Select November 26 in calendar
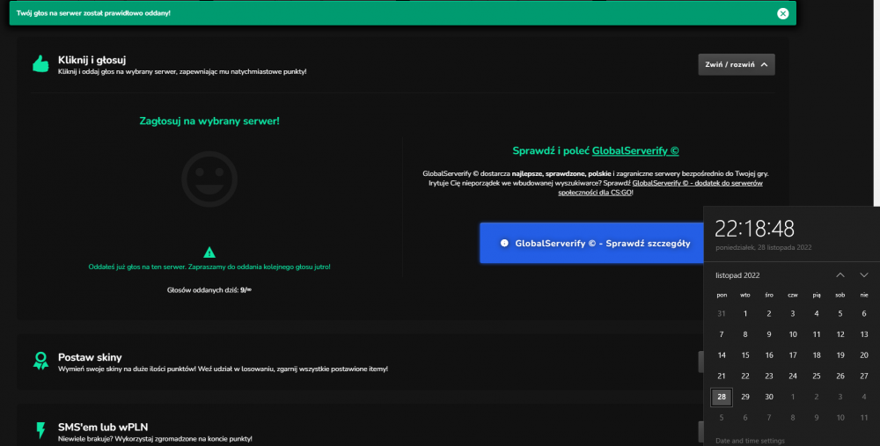Viewport: 880px width, 446px height. [x=840, y=376]
